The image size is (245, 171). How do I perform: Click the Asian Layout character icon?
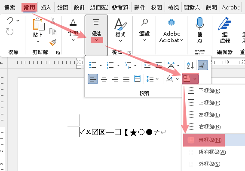click(x=171, y=65)
